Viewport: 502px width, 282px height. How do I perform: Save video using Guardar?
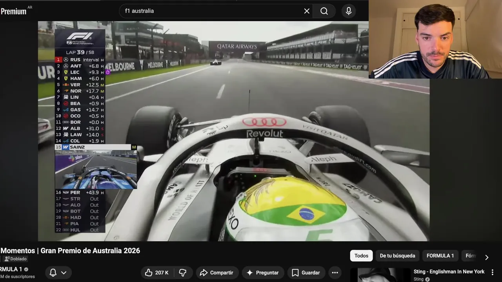point(306,273)
